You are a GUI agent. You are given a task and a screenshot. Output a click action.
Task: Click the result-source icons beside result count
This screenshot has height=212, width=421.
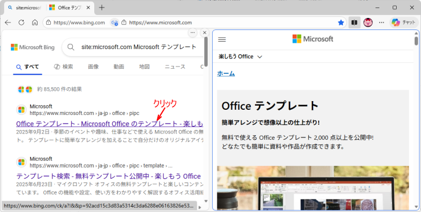pyautogui.click(x=25, y=89)
